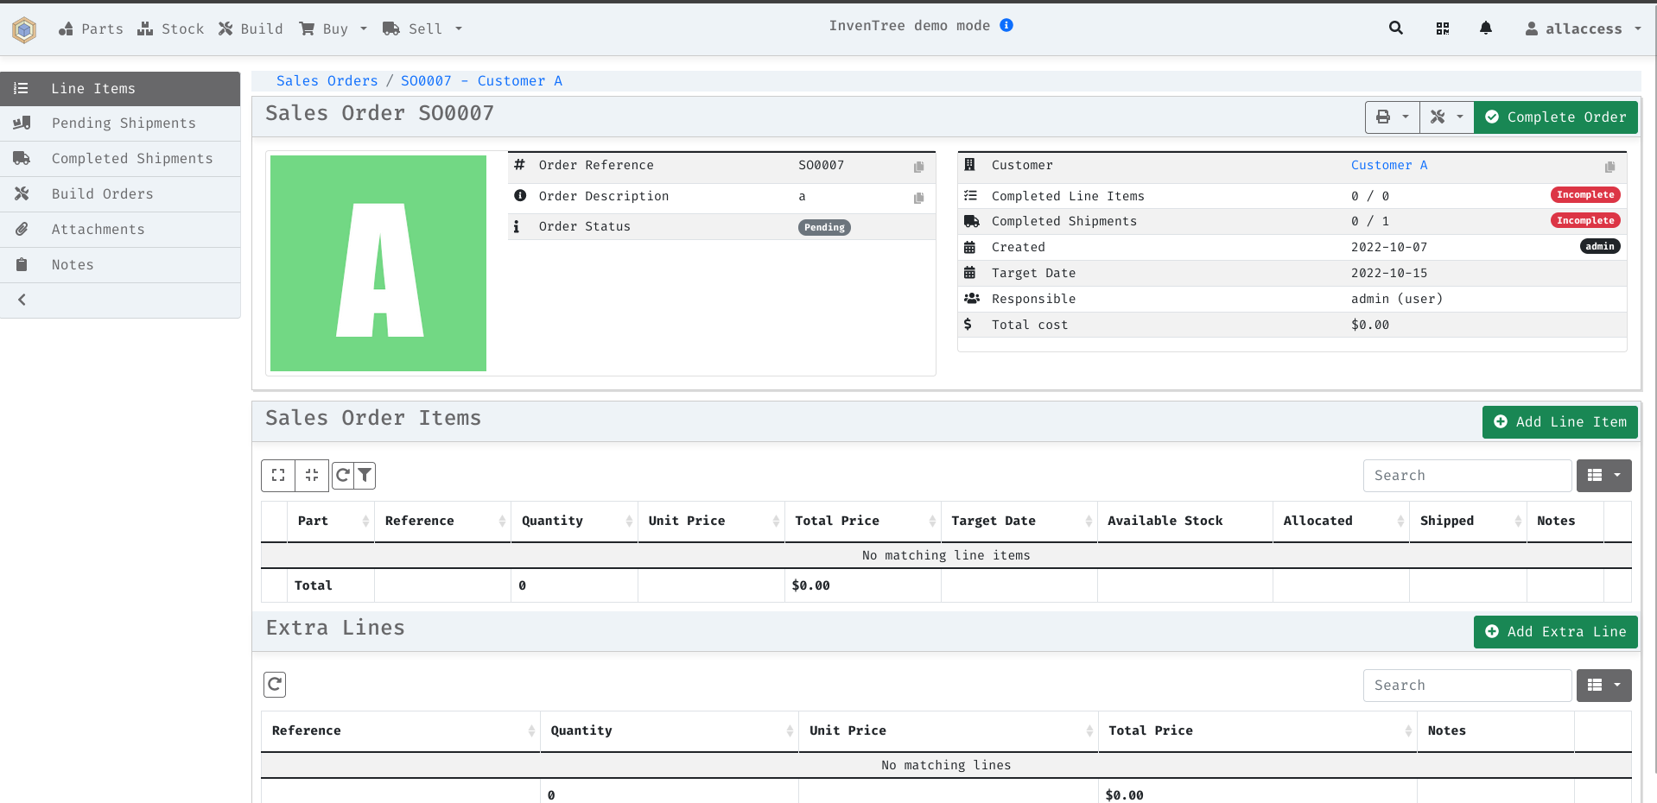This screenshot has width=1657, height=803.
Task: Collapse the left sidebar panel
Action: click(22, 300)
